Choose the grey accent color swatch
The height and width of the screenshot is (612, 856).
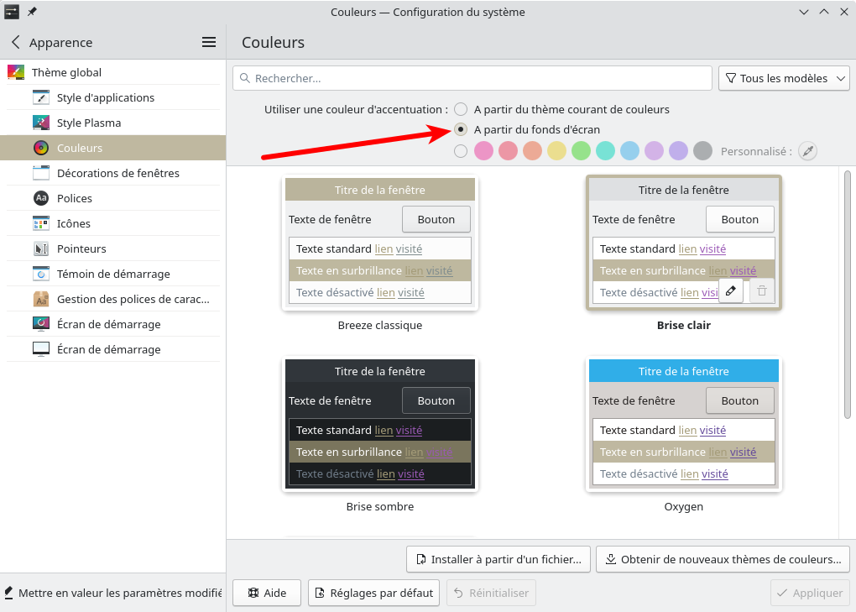click(702, 150)
